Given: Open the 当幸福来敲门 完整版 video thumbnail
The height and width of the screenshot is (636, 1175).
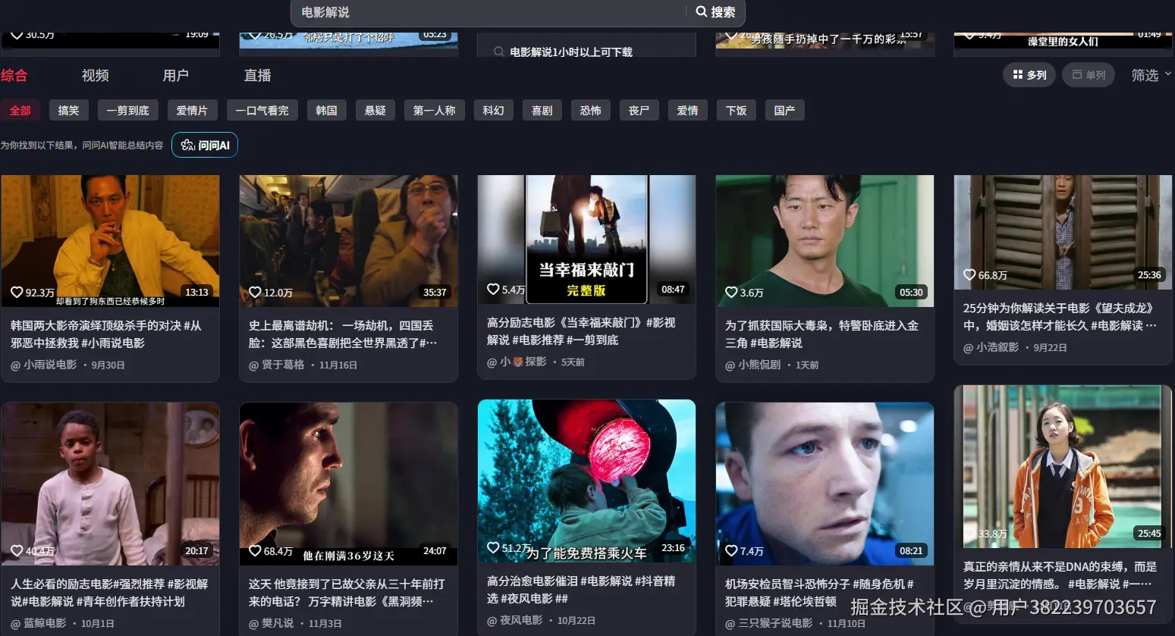Looking at the screenshot, I should pos(586,240).
